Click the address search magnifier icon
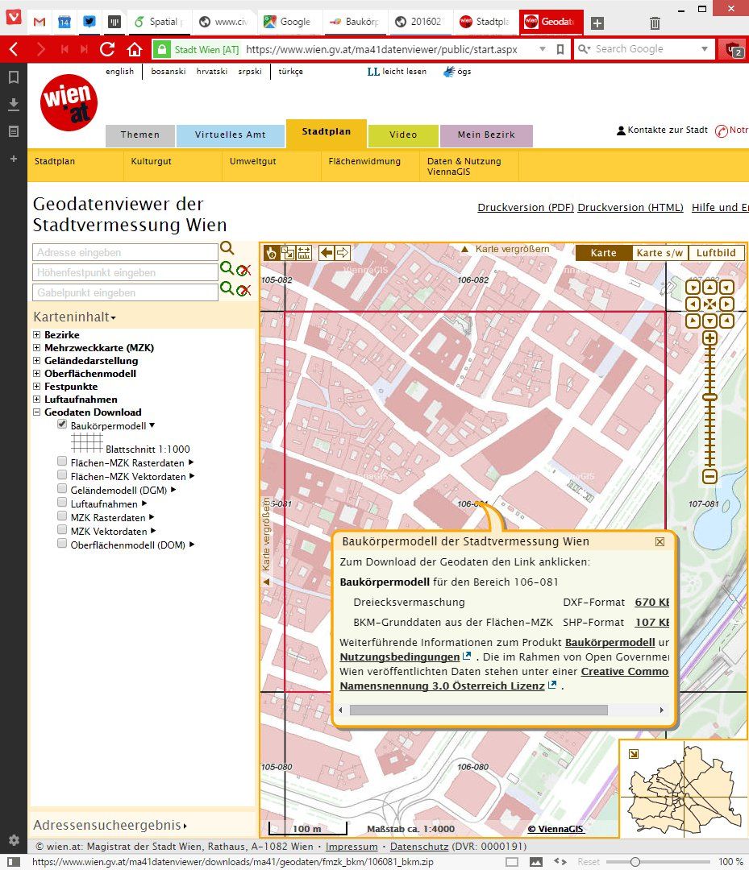The width and height of the screenshot is (749, 870). (x=227, y=249)
